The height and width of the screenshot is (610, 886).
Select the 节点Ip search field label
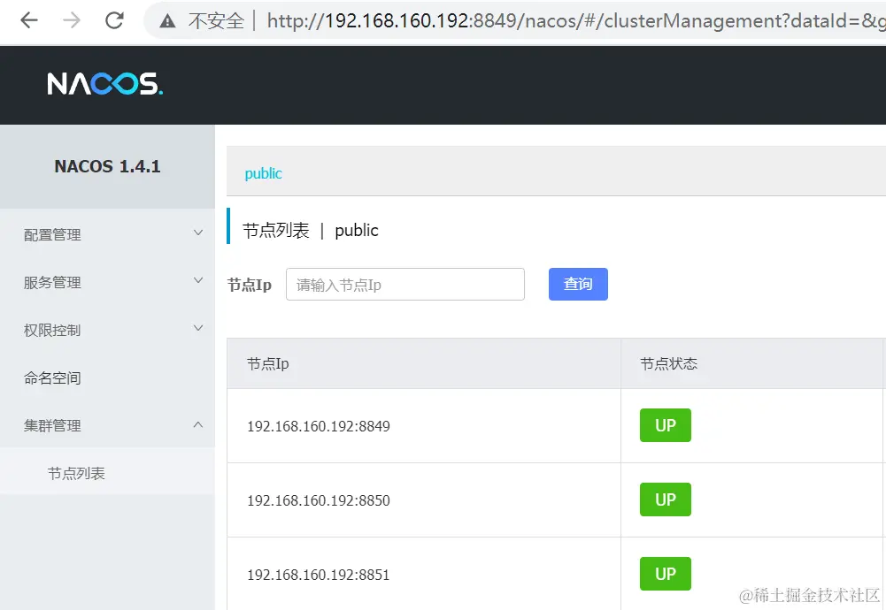click(x=250, y=285)
